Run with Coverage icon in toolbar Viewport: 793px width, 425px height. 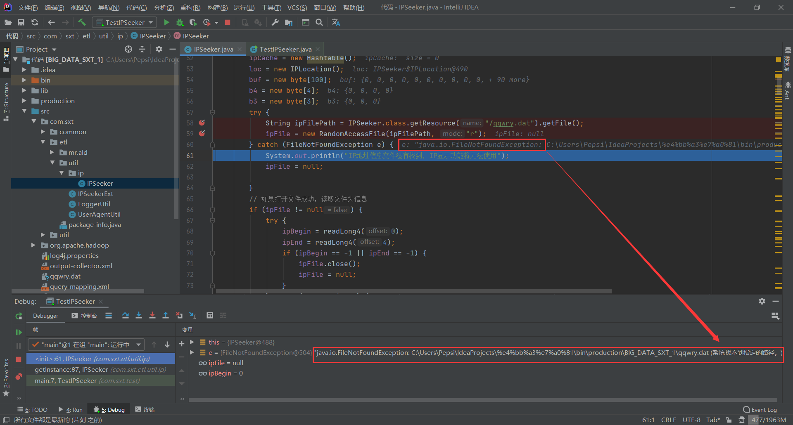click(193, 22)
